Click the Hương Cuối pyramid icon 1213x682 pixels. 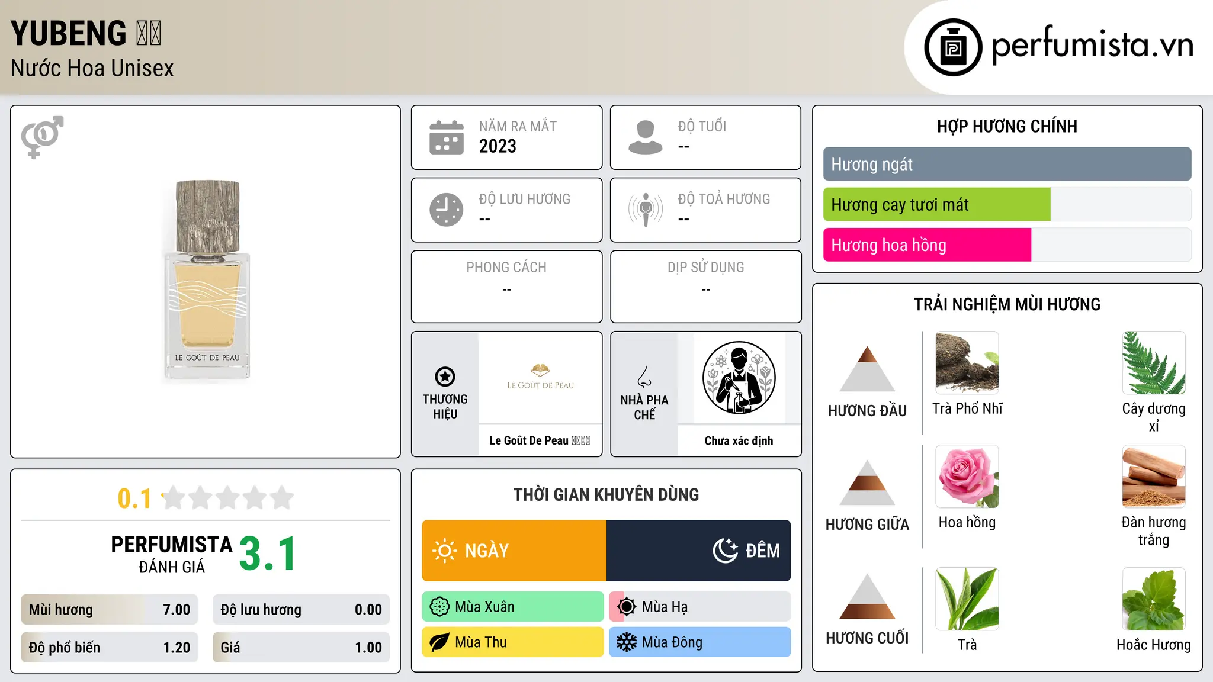coord(867,596)
